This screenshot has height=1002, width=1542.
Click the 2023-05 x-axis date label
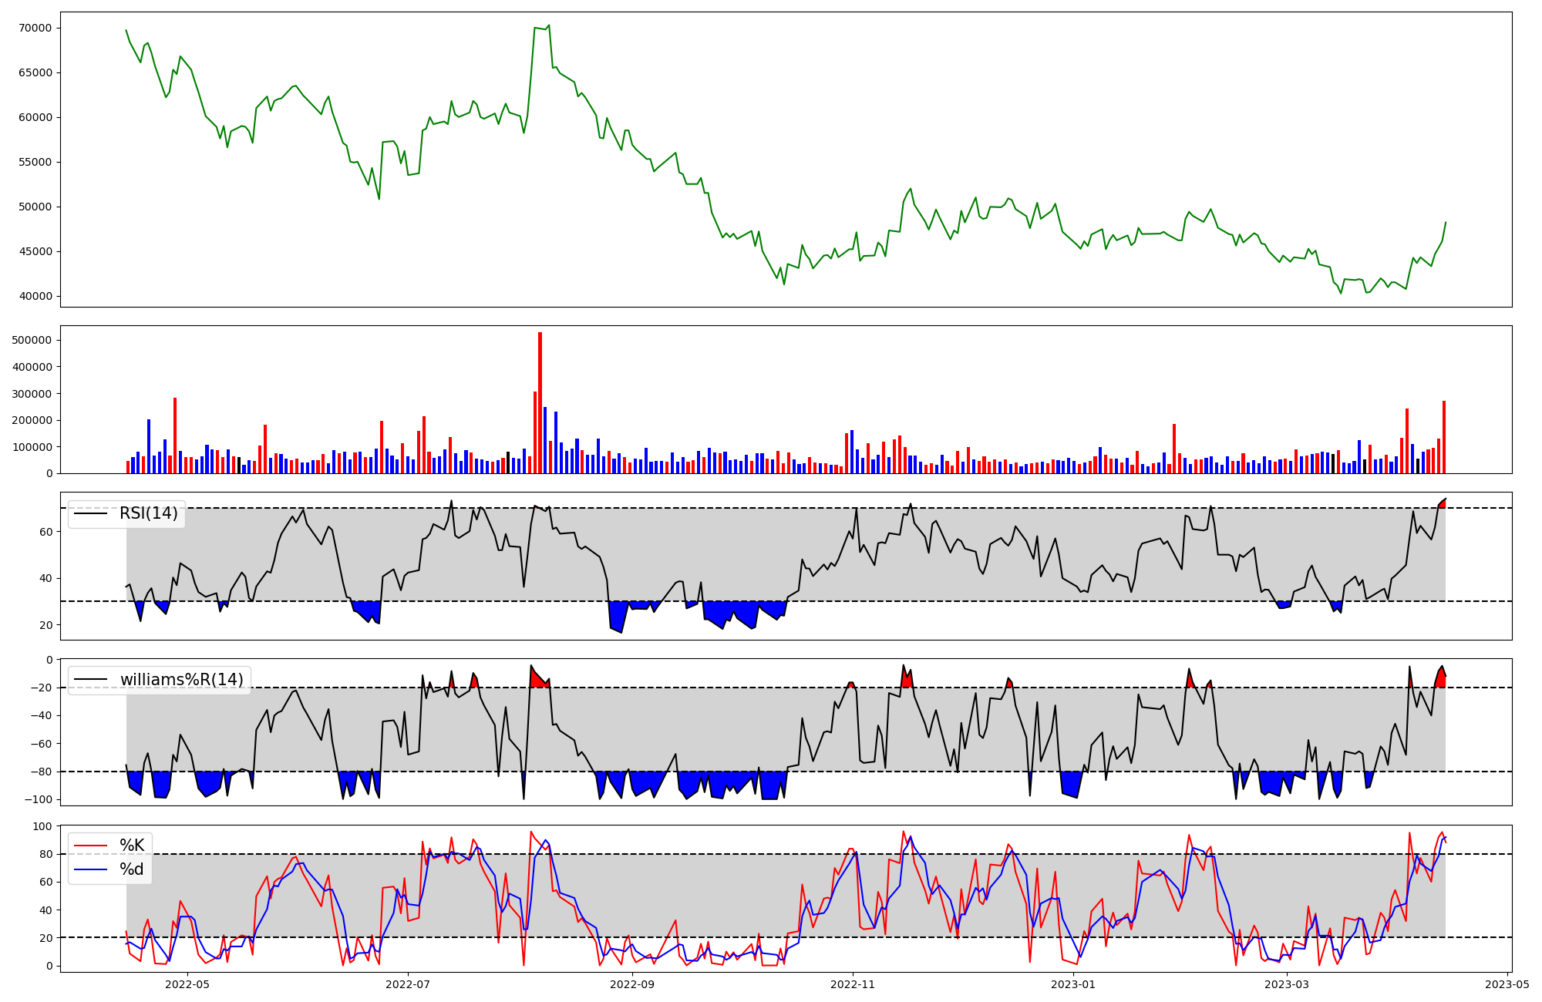coord(1507,984)
